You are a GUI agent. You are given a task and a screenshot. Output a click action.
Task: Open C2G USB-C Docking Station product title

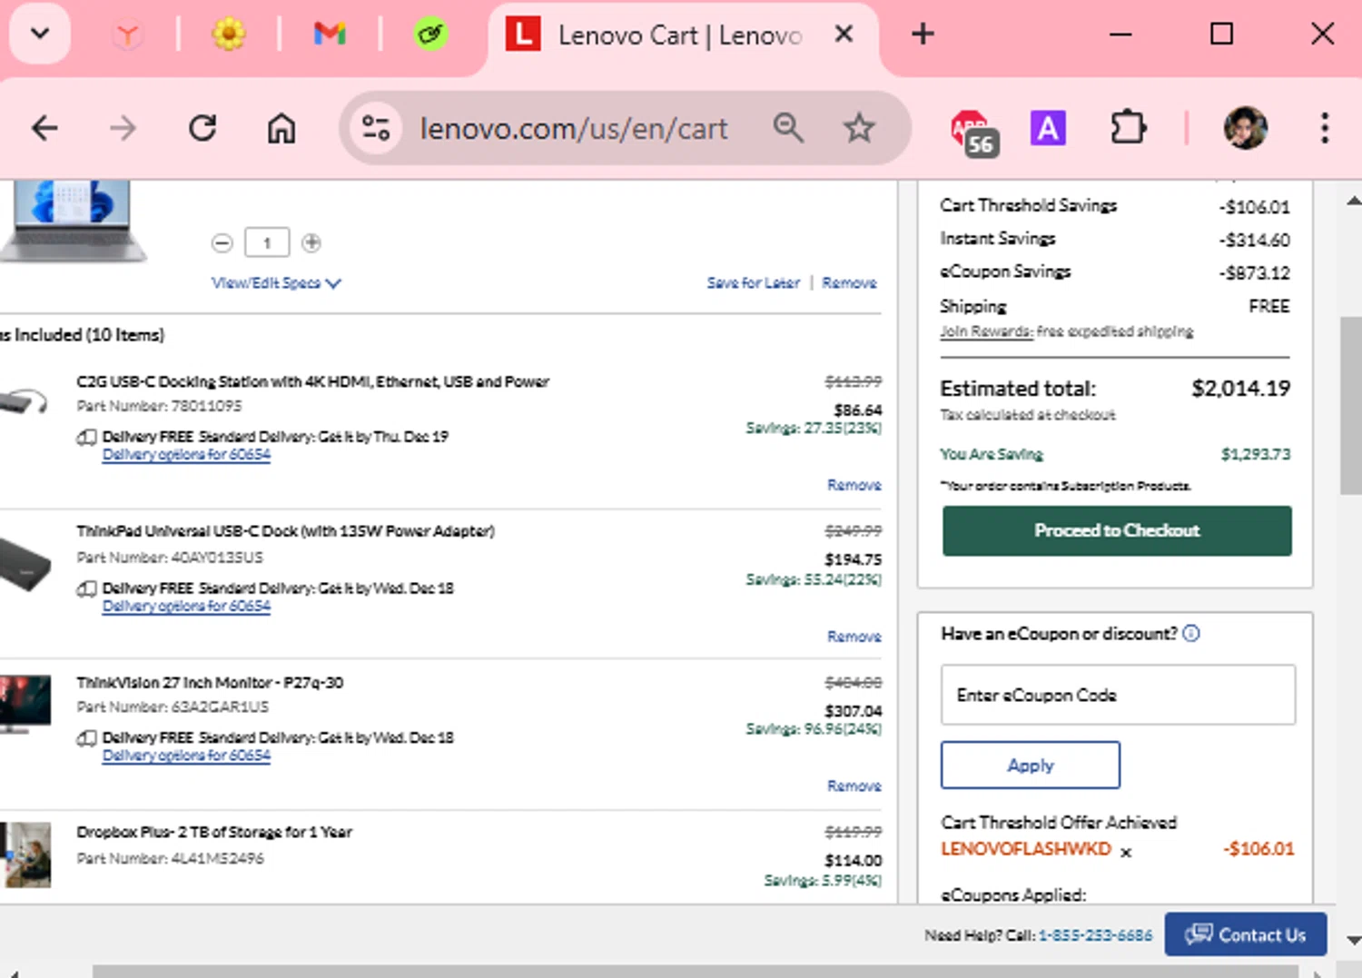[313, 381]
